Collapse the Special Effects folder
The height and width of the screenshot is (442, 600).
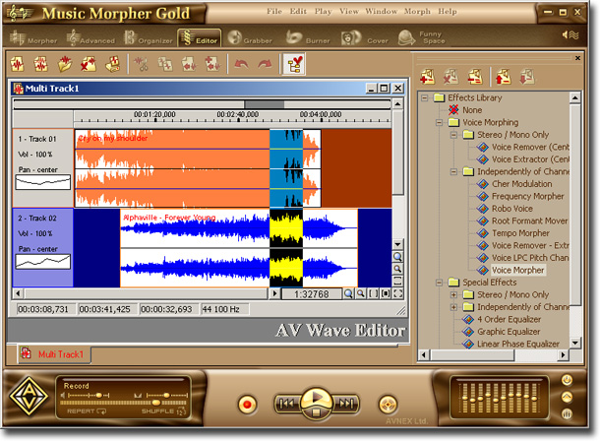(x=440, y=283)
